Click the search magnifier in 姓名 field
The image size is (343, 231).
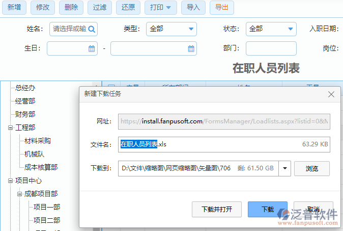click(x=92, y=29)
